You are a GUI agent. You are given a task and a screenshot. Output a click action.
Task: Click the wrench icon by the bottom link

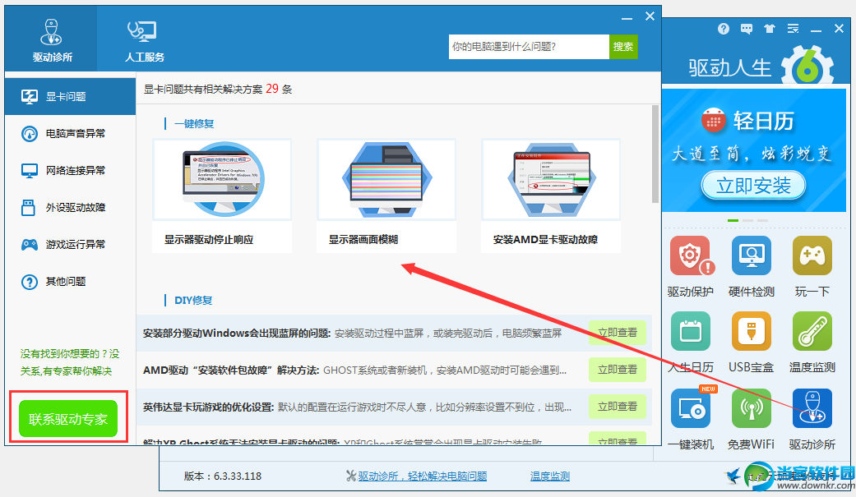point(351,476)
